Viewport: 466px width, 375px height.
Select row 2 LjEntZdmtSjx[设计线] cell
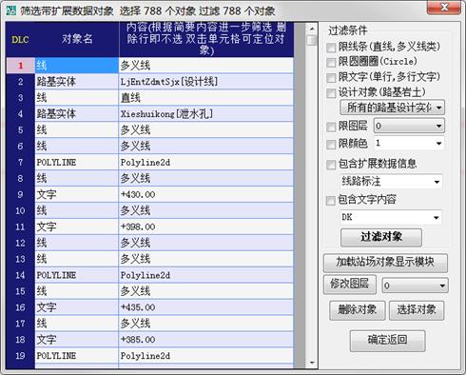tap(205, 82)
